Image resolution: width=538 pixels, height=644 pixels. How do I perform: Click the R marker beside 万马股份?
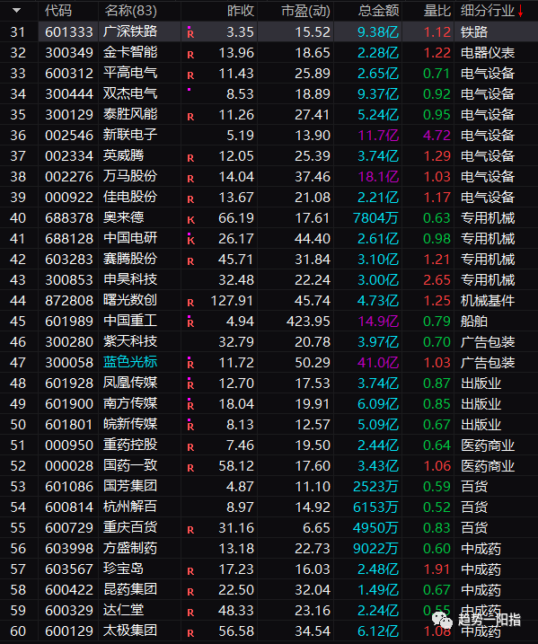coord(190,179)
